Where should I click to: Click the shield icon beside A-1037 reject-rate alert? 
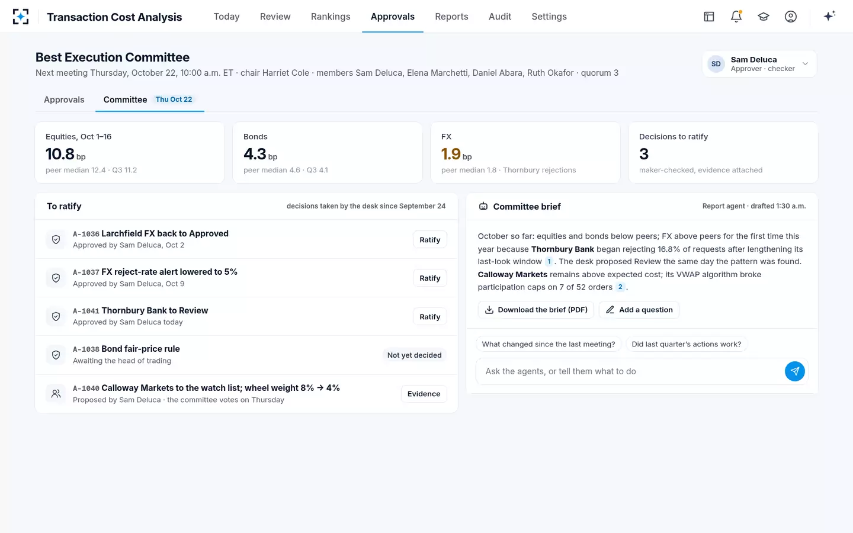pyautogui.click(x=56, y=278)
